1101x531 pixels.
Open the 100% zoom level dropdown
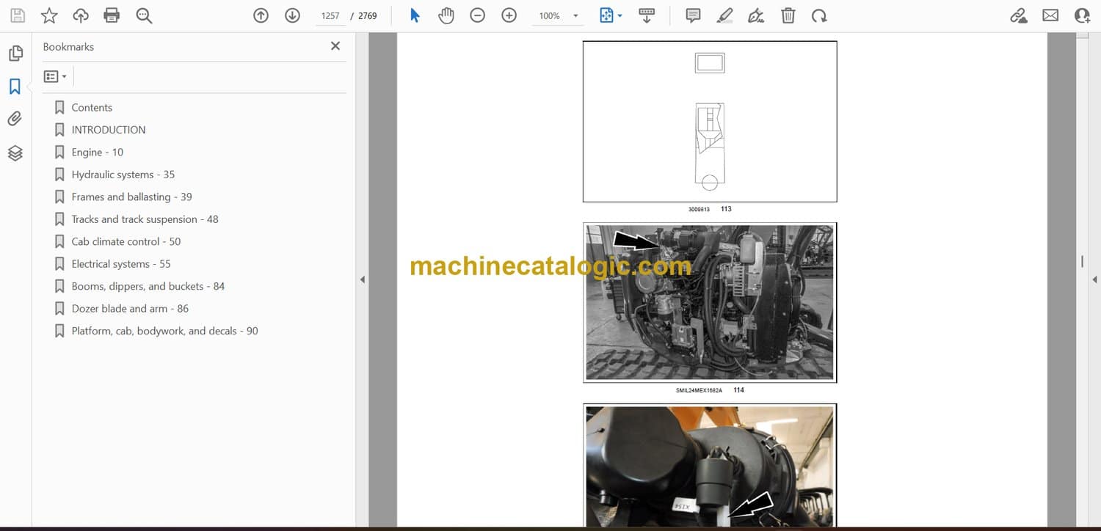click(x=575, y=16)
